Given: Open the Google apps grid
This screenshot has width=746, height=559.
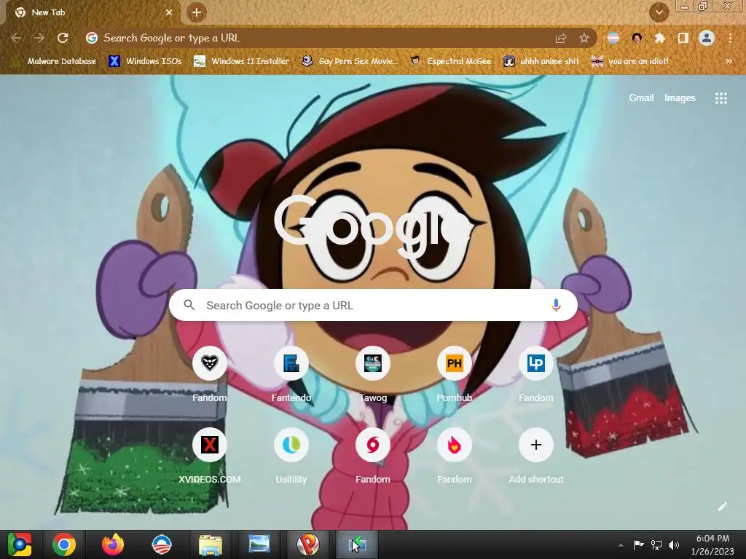Looking at the screenshot, I should [x=721, y=98].
